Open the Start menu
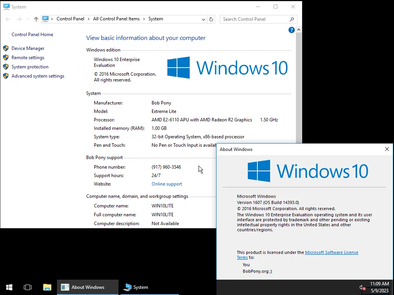394x295 pixels. tap(9, 287)
